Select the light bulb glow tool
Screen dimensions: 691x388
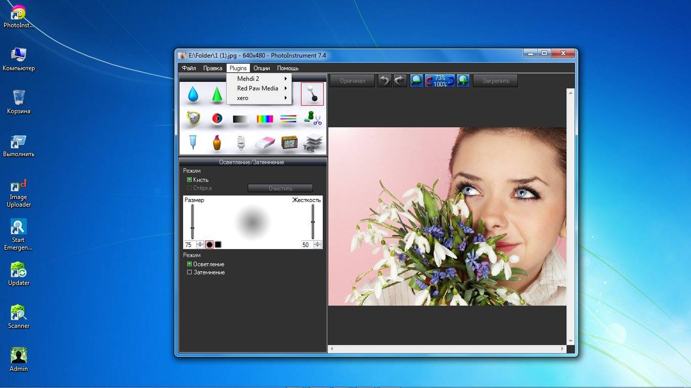[x=241, y=142]
